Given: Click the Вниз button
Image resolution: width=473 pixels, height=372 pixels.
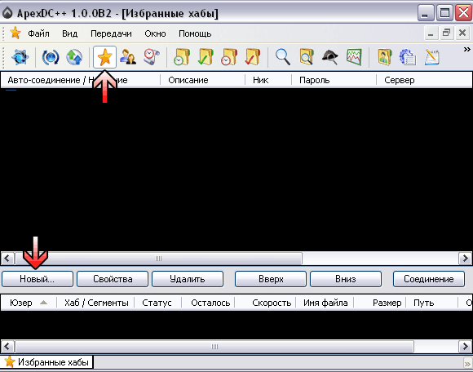Looking at the screenshot, I should (346, 279).
